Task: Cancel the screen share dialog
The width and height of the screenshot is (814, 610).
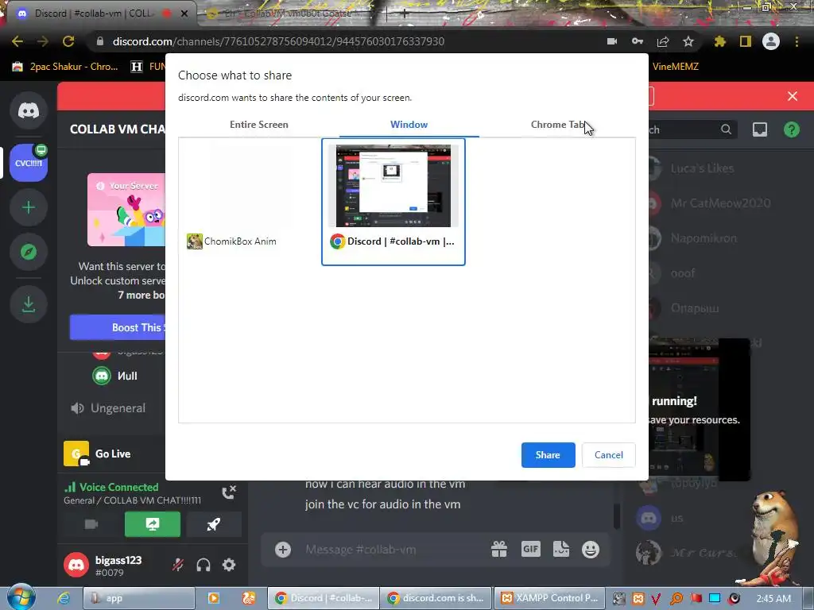Action: [608, 455]
